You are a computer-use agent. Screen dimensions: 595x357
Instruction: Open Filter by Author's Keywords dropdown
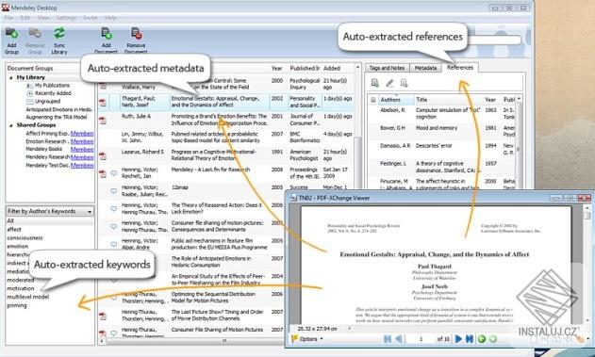click(x=50, y=211)
